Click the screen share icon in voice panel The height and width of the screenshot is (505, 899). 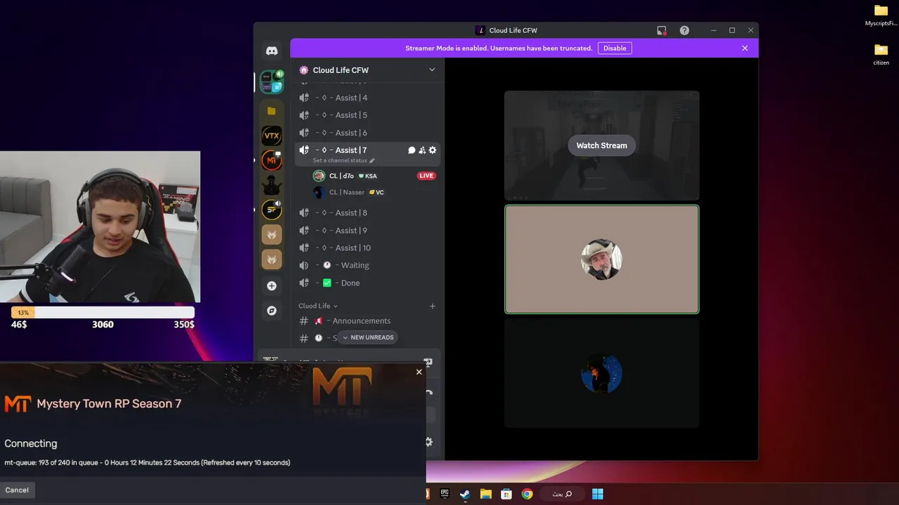point(428,363)
